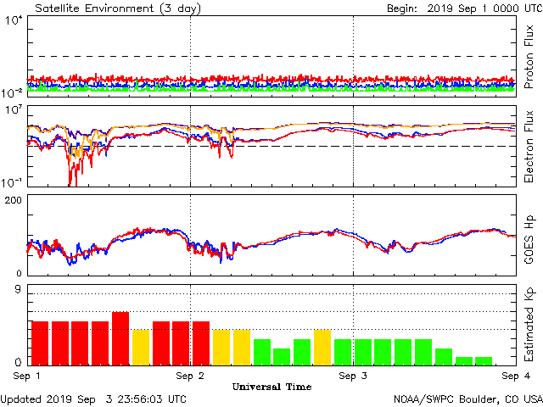Click the "Estimated Kp" axis label
This screenshot has height=407, width=543.
tap(529, 325)
